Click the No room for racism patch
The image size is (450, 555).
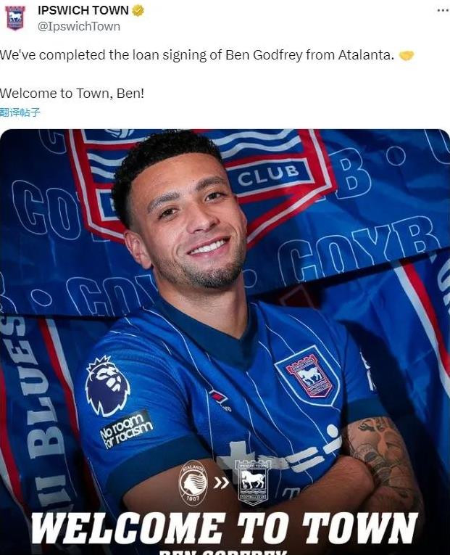(x=127, y=429)
